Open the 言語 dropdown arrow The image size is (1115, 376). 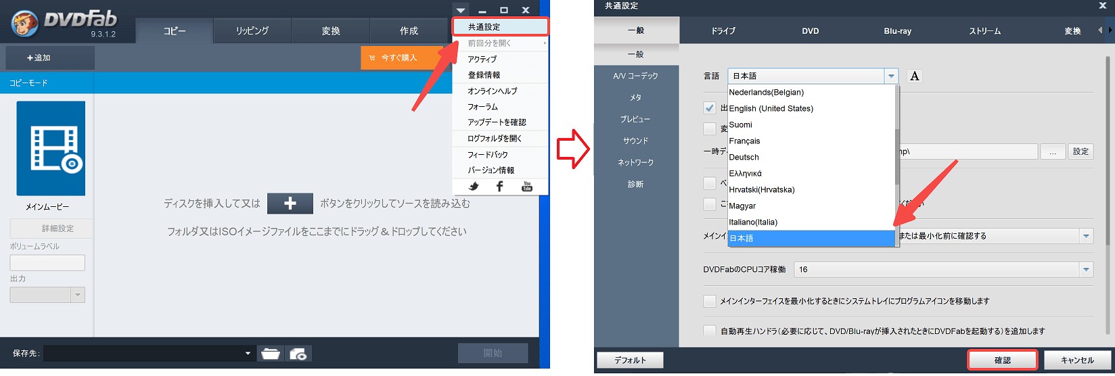[x=892, y=76]
